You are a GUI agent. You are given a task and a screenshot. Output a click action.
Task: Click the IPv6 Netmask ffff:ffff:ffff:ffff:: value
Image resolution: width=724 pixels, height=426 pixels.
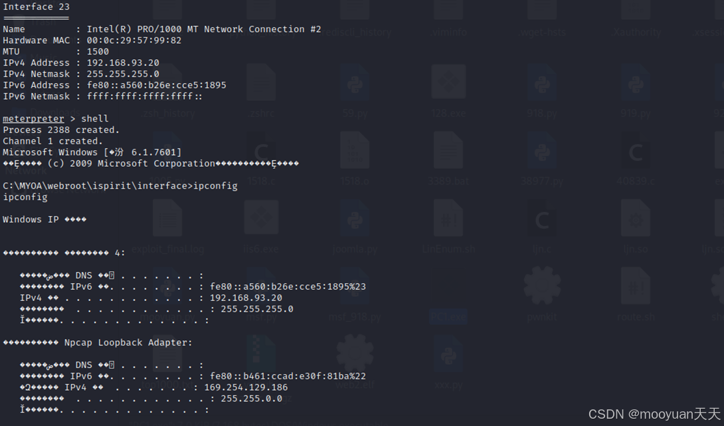(145, 96)
